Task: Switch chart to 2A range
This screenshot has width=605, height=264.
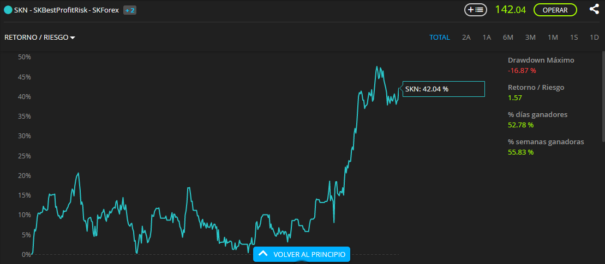Action: pos(466,38)
